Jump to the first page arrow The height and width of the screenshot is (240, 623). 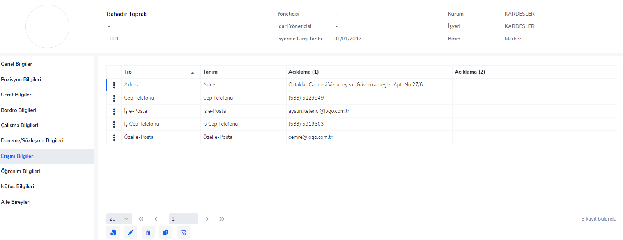pyautogui.click(x=141, y=219)
